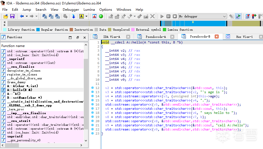This screenshot has width=263, height=149.
Task: Switch to the Pseudocode-A tab
Action: [156, 37]
